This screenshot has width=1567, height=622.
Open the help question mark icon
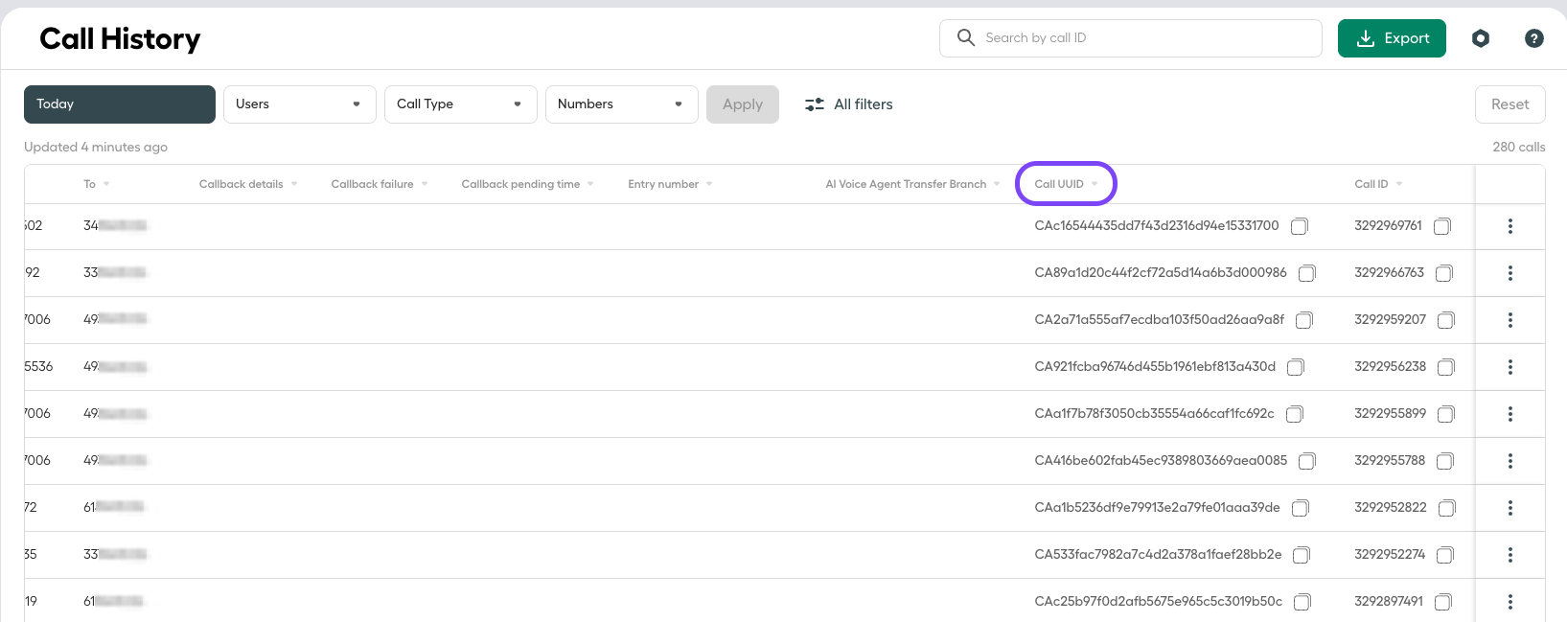tap(1534, 38)
